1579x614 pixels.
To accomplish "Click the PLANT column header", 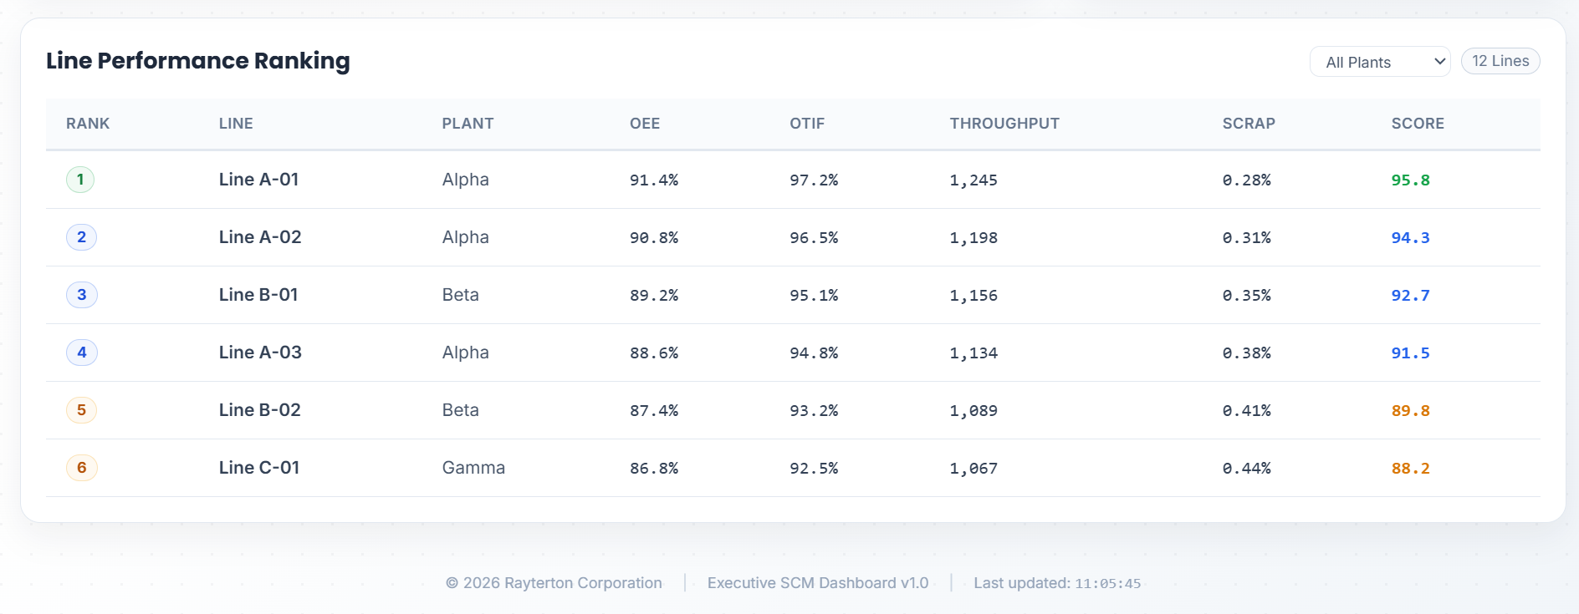I will coord(468,124).
